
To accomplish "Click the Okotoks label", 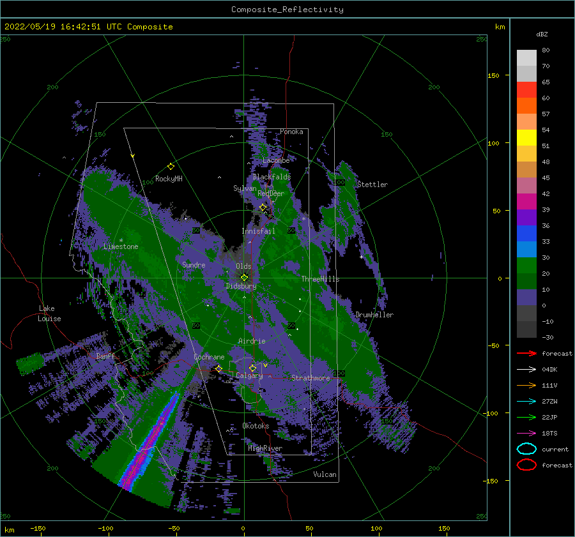I will pyautogui.click(x=256, y=426).
